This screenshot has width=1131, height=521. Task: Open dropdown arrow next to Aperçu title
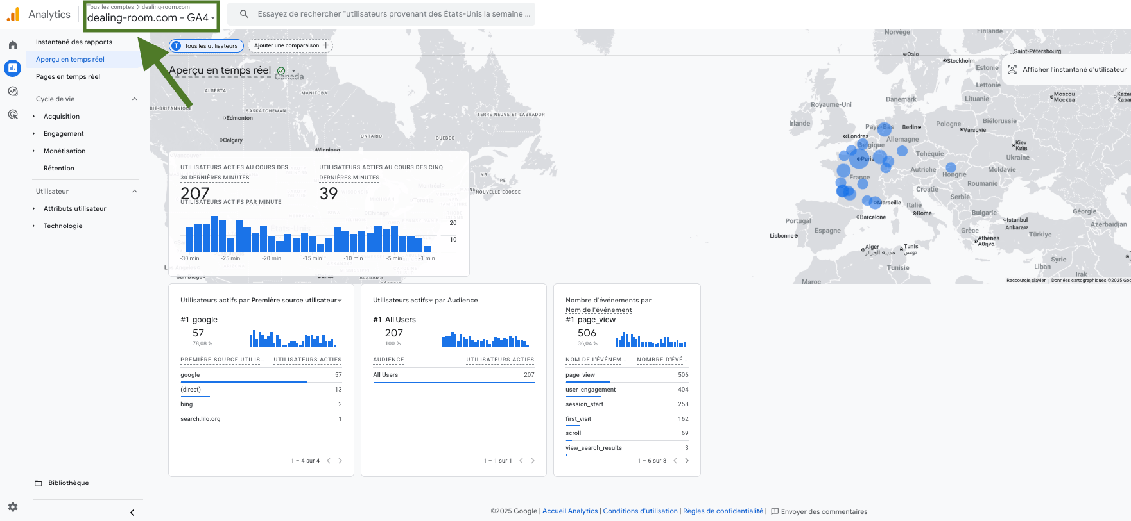click(x=294, y=71)
